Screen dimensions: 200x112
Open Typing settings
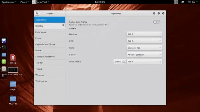50,69
